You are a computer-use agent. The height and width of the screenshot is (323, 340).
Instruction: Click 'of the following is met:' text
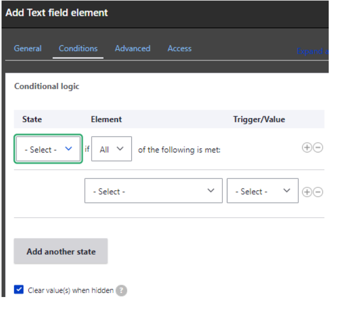pos(179,150)
